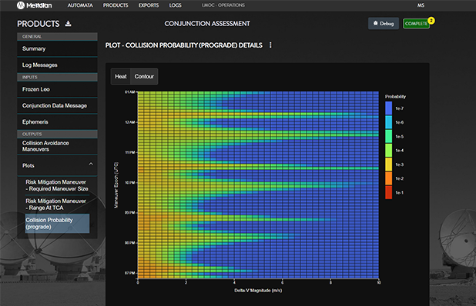Click the 1e-2 orange legend swatch
Viewport: 476px width, 306px height.
pyautogui.click(x=388, y=178)
